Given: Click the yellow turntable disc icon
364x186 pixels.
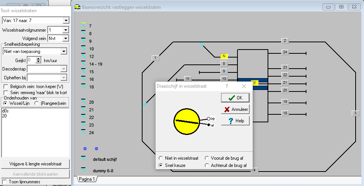Looking at the screenshot, I should tap(187, 121).
